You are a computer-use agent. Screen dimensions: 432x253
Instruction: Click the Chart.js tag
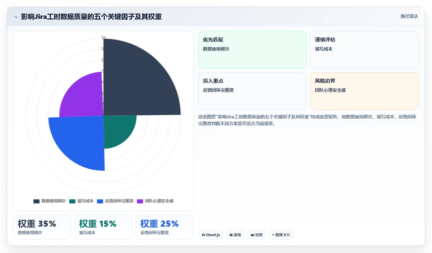211,235
